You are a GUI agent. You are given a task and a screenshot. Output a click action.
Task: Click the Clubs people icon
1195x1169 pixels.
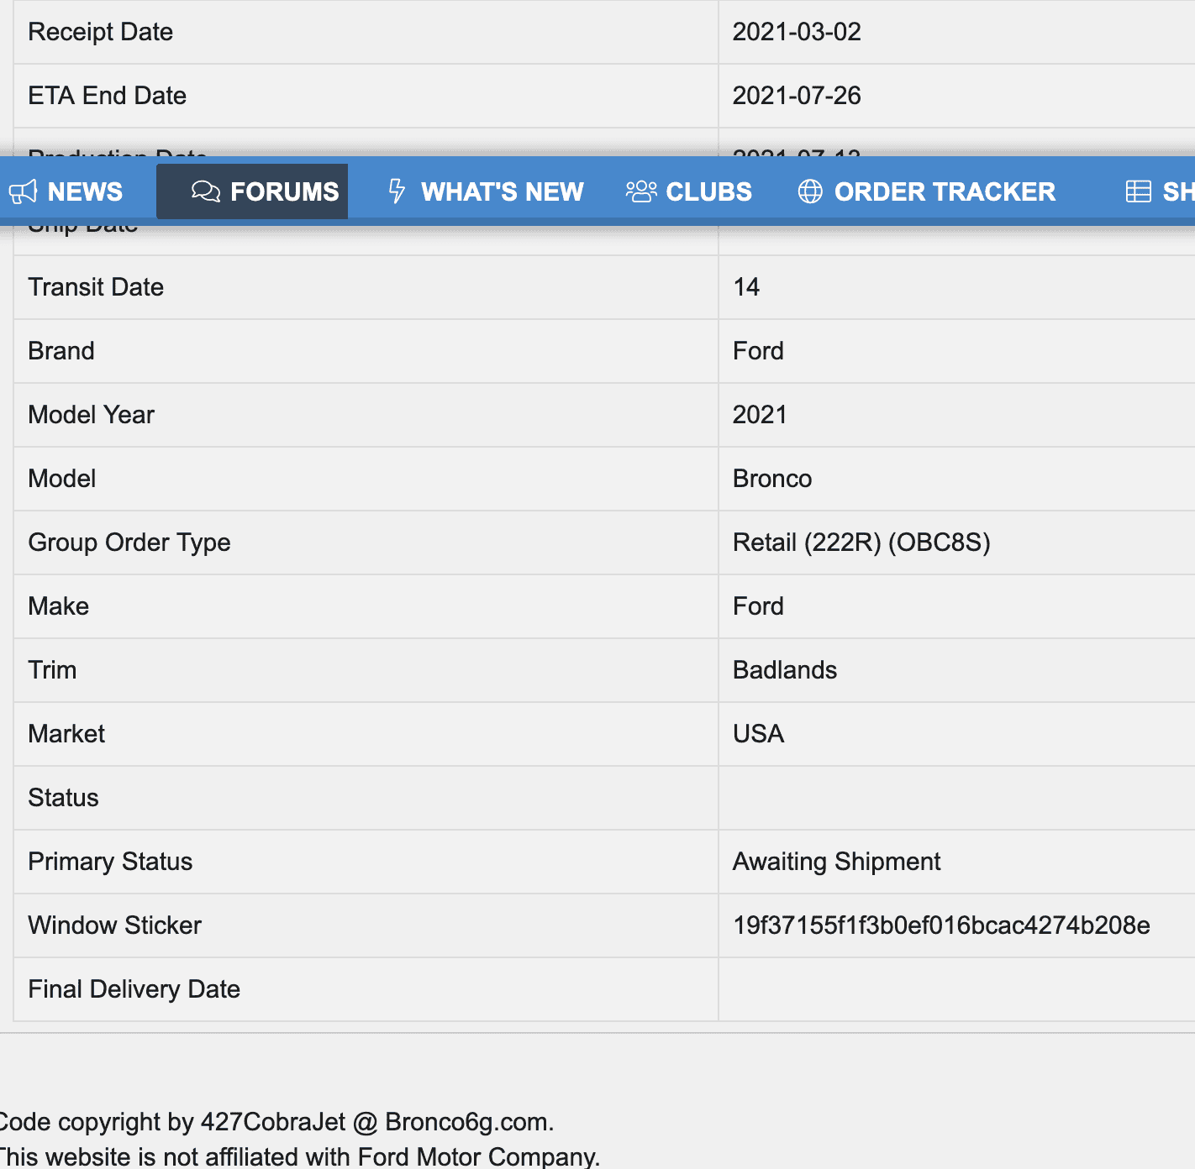tap(641, 191)
